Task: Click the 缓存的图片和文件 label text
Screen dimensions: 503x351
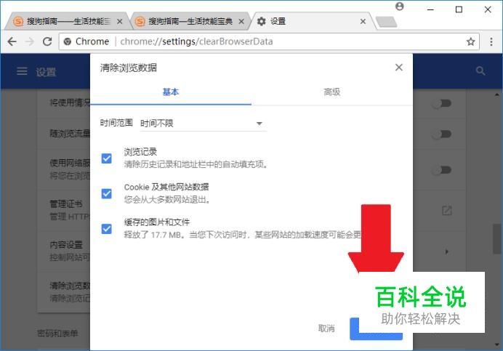Action: 157,222
